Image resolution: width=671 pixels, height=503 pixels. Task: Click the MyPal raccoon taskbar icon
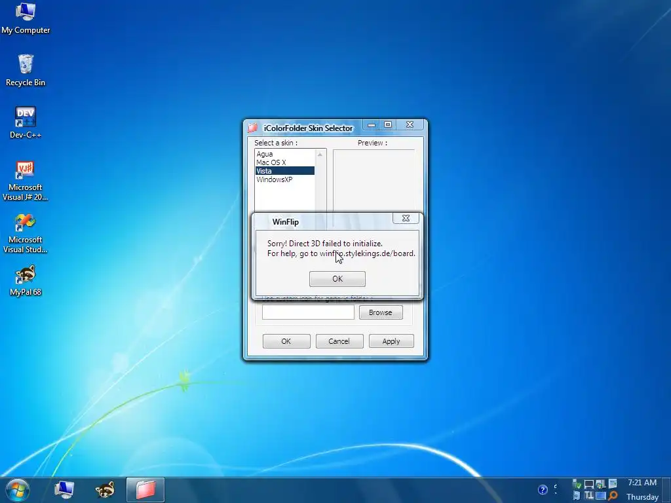click(105, 490)
